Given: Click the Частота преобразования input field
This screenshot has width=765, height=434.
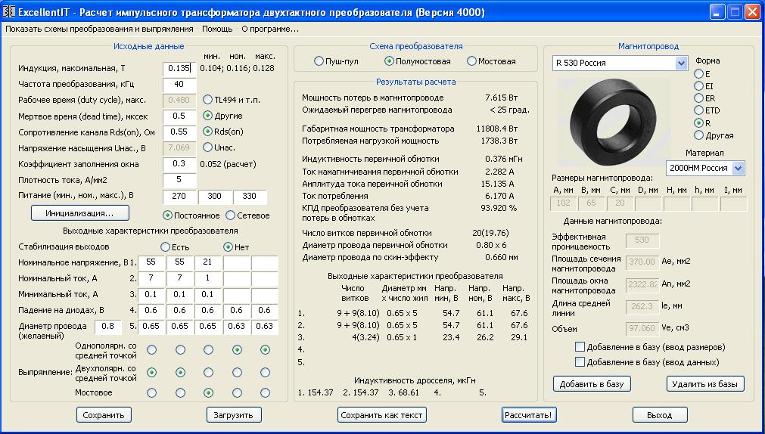Looking at the screenshot, I should [179, 84].
